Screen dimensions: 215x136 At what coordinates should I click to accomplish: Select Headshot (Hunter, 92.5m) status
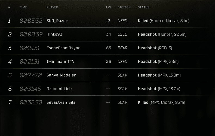tap(162, 34)
